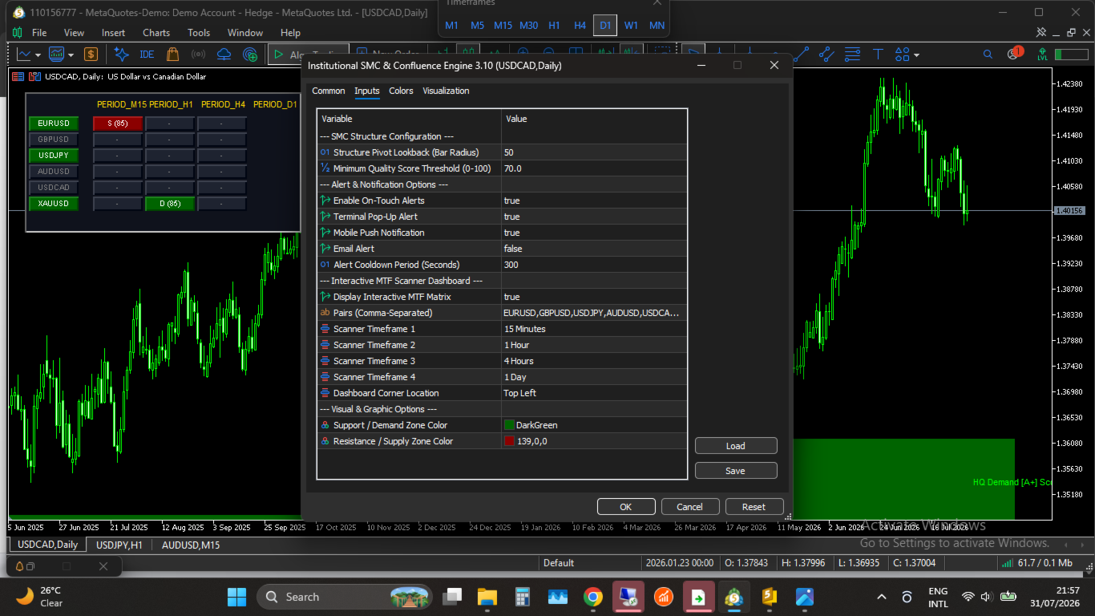Open the blue sparkle AI assistant icon

pyautogui.click(x=121, y=55)
